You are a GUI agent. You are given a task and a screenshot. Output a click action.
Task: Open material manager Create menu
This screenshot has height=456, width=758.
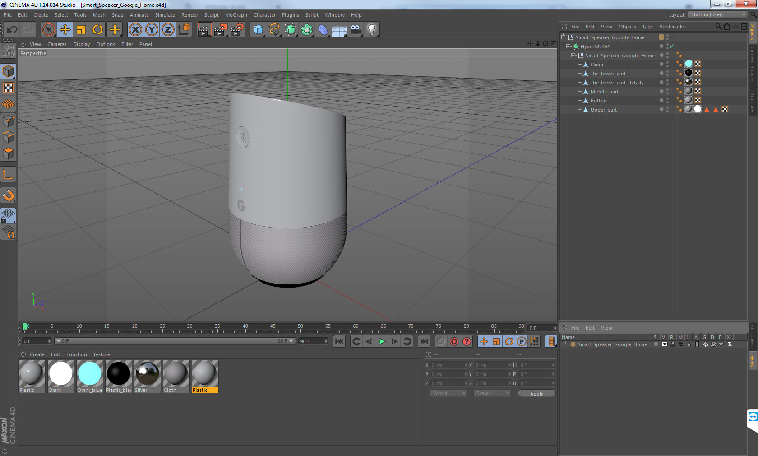(x=37, y=354)
